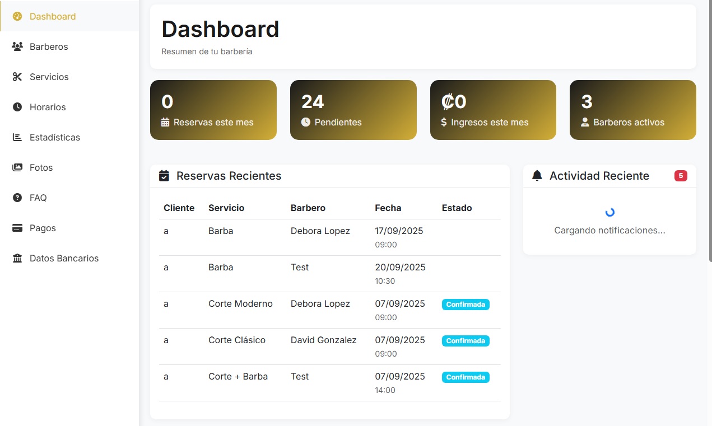Open the Barberos menu item
This screenshot has height=426, width=712.
tap(49, 46)
